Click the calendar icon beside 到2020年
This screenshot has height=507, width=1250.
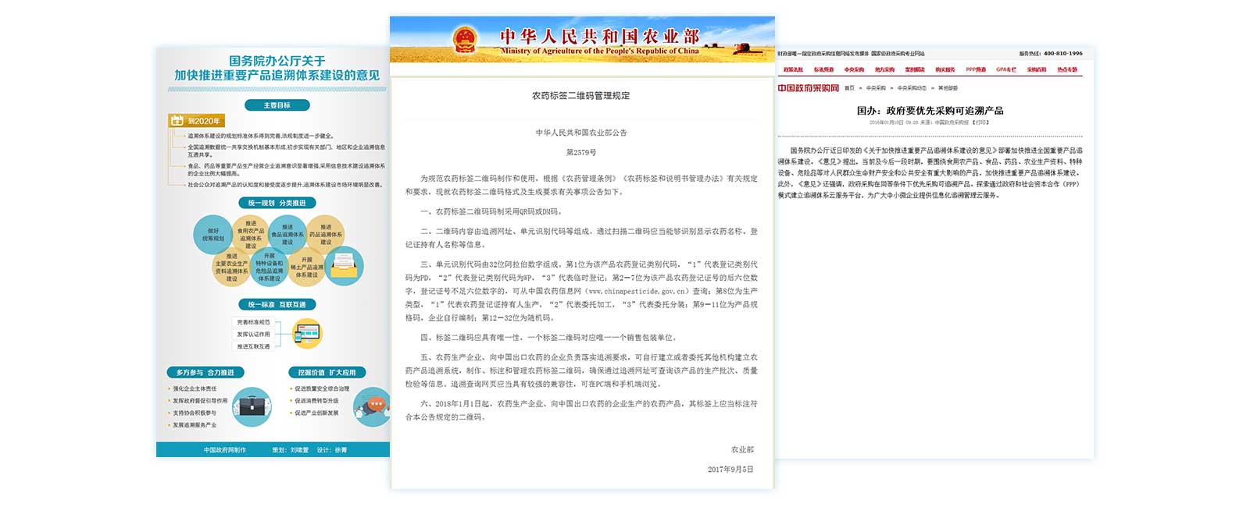pos(177,121)
